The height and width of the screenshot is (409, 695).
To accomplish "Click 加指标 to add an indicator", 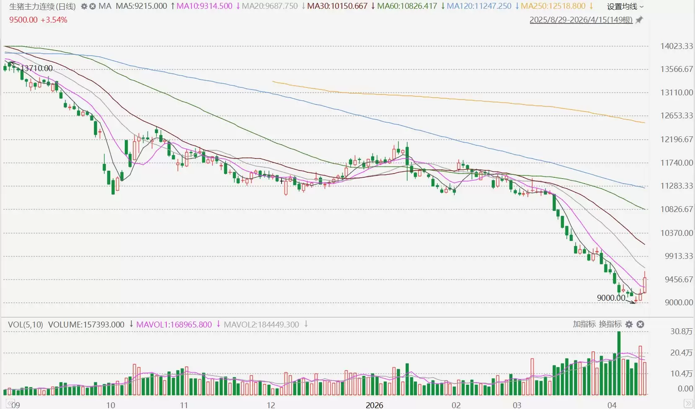I will [x=584, y=324].
